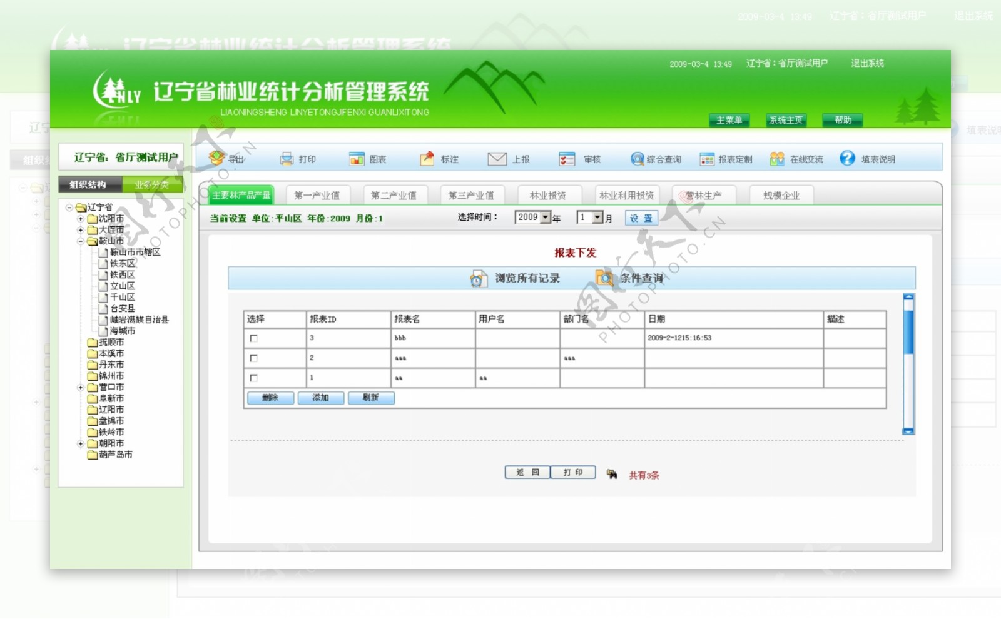The image size is (1001, 619).
Task: Click the 审核 review icon
Action: point(567,159)
